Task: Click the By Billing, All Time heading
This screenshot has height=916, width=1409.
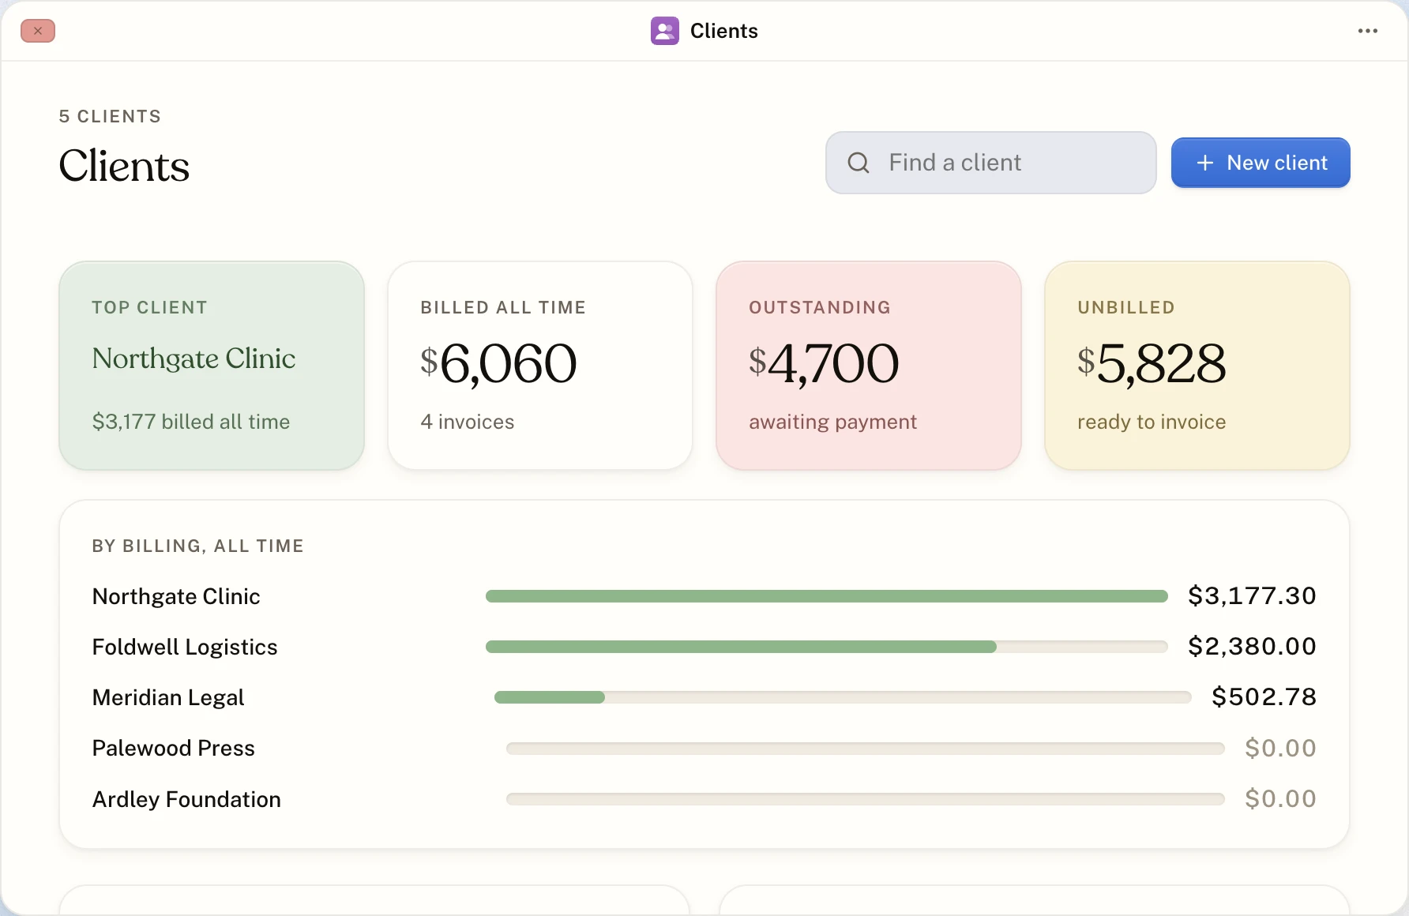Action: point(197,546)
